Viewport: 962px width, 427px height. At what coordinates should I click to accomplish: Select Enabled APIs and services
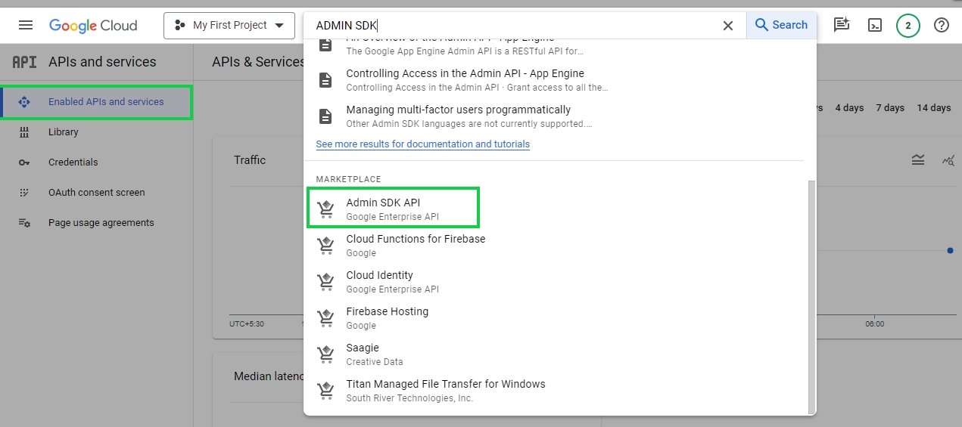pyautogui.click(x=105, y=102)
